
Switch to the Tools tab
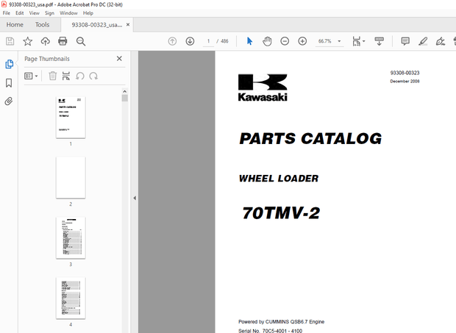43,24
